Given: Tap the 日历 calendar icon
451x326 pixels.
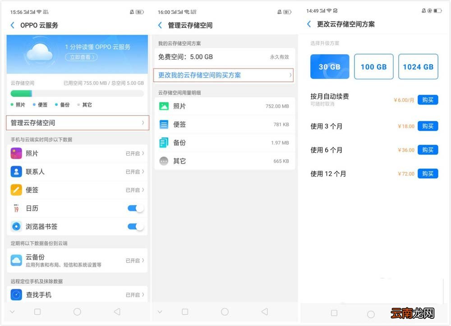Looking at the screenshot, I should 16,208.
